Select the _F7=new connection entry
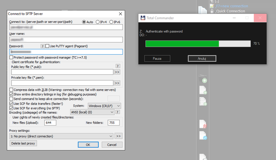276x160 pixels. pos(231,6)
